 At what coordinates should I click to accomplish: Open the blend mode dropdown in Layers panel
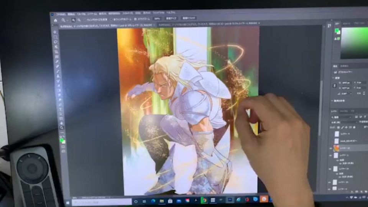point(344,122)
